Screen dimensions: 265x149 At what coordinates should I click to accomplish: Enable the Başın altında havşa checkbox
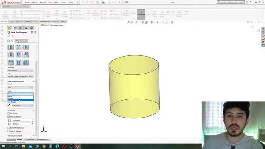click(9, 128)
